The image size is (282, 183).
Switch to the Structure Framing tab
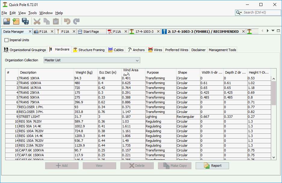click(x=89, y=50)
